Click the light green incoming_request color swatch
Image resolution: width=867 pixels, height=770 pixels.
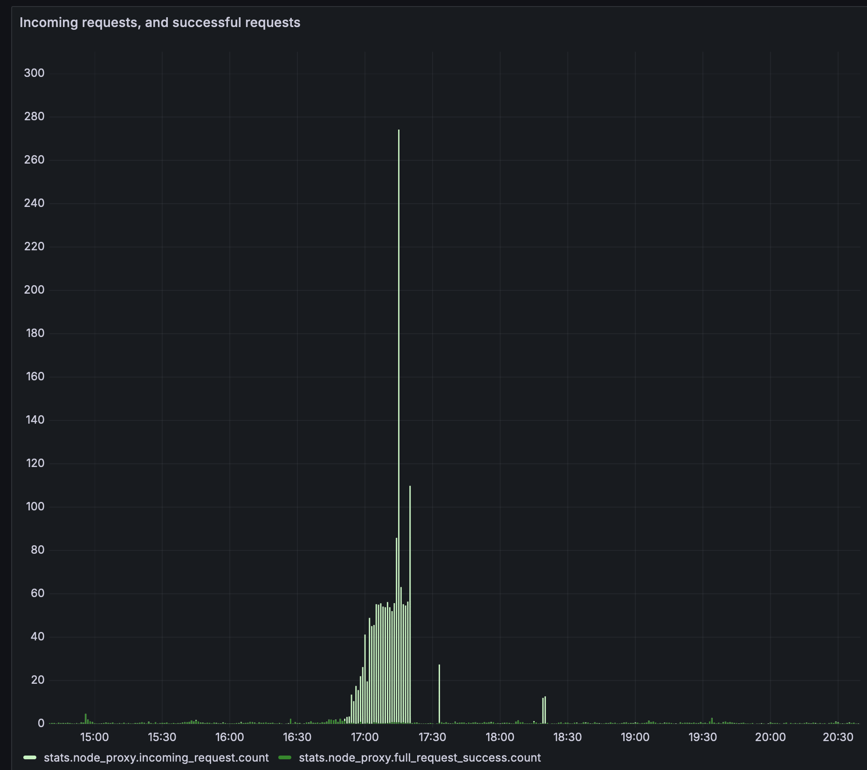30,757
